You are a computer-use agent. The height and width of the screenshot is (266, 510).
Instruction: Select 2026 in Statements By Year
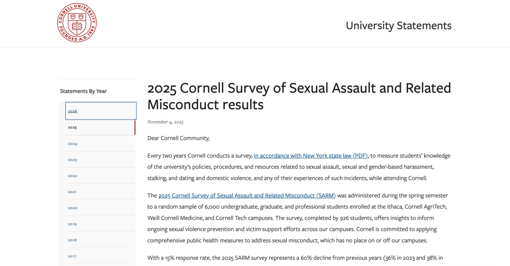coord(101,111)
